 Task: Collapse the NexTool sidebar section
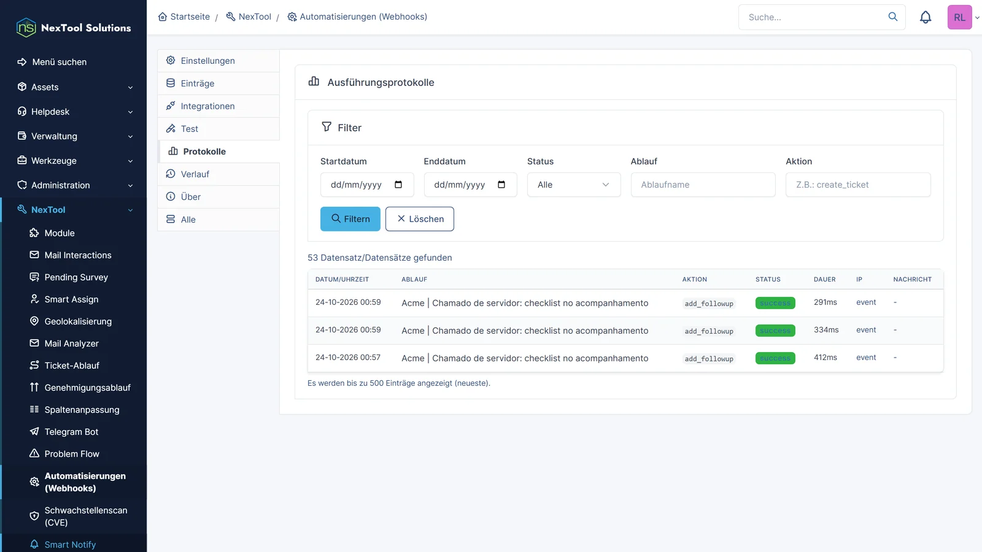pyautogui.click(x=74, y=210)
